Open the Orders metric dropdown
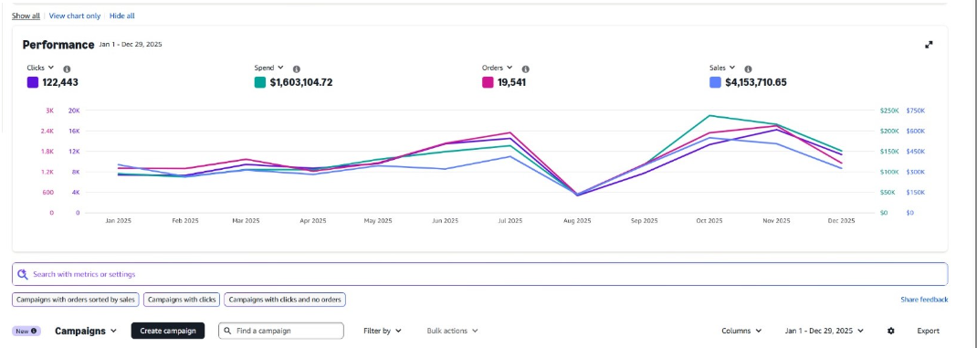977x348 pixels. (x=498, y=68)
